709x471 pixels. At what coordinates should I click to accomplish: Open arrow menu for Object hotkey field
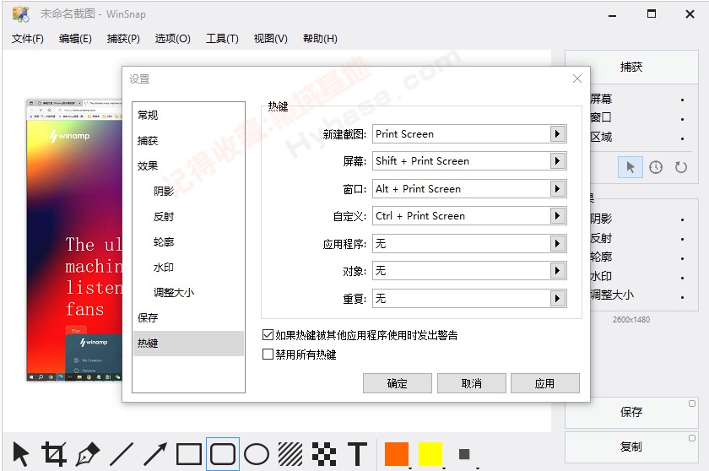point(558,271)
